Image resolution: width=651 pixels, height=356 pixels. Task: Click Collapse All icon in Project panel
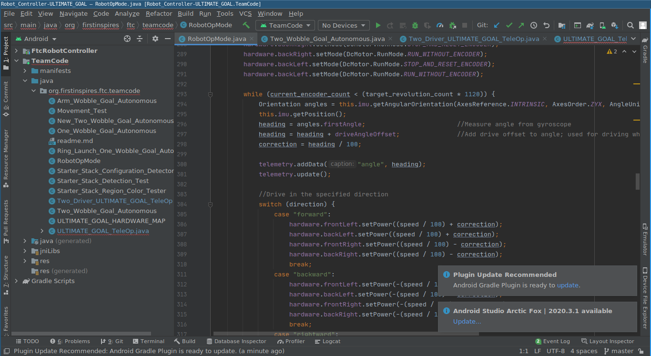[x=140, y=39]
